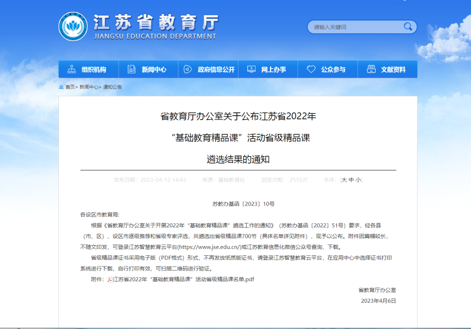This screenshot has height=329, width=471.
Task: Open the 省级精品课名单.pdf attachment link
Action: pyautogui.click(x=183, y=279)
